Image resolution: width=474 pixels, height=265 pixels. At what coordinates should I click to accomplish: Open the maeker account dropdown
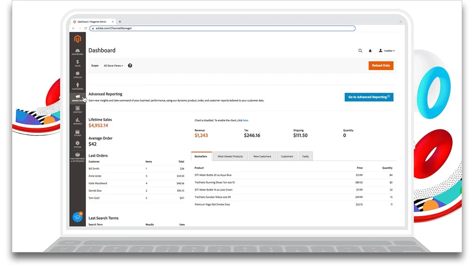coord(387,50)
